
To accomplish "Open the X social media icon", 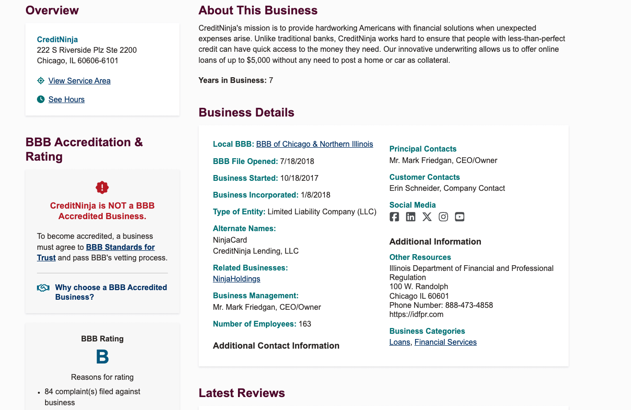I will click(427, 216).
